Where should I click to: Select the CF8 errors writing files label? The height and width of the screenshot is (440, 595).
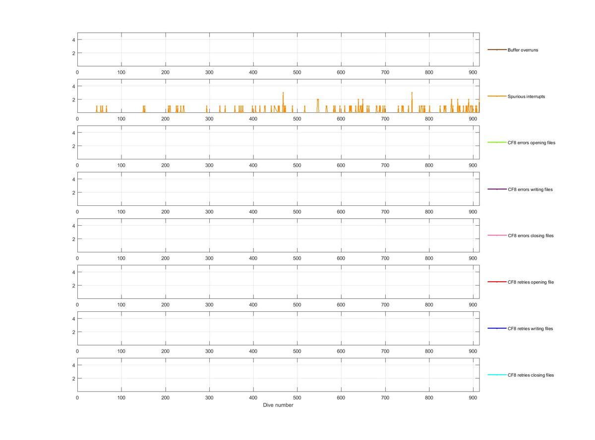point(530,190)
